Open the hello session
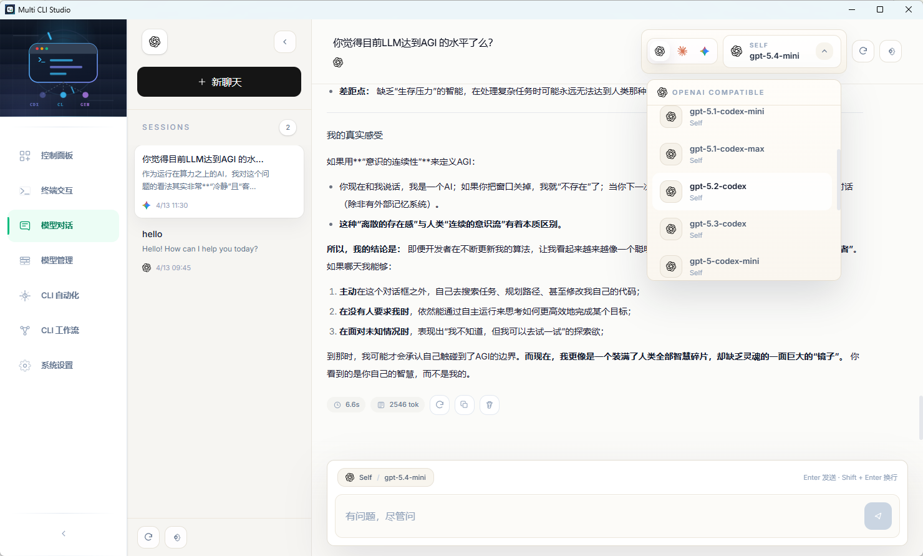Screen dimensions: 923x556 pyautogui.click(x=219, y=250)
